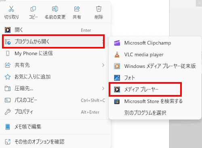The image size is (202, 148).
Task: Click the Rename (名前の変更) icon
Action: [x=55, y=8]
